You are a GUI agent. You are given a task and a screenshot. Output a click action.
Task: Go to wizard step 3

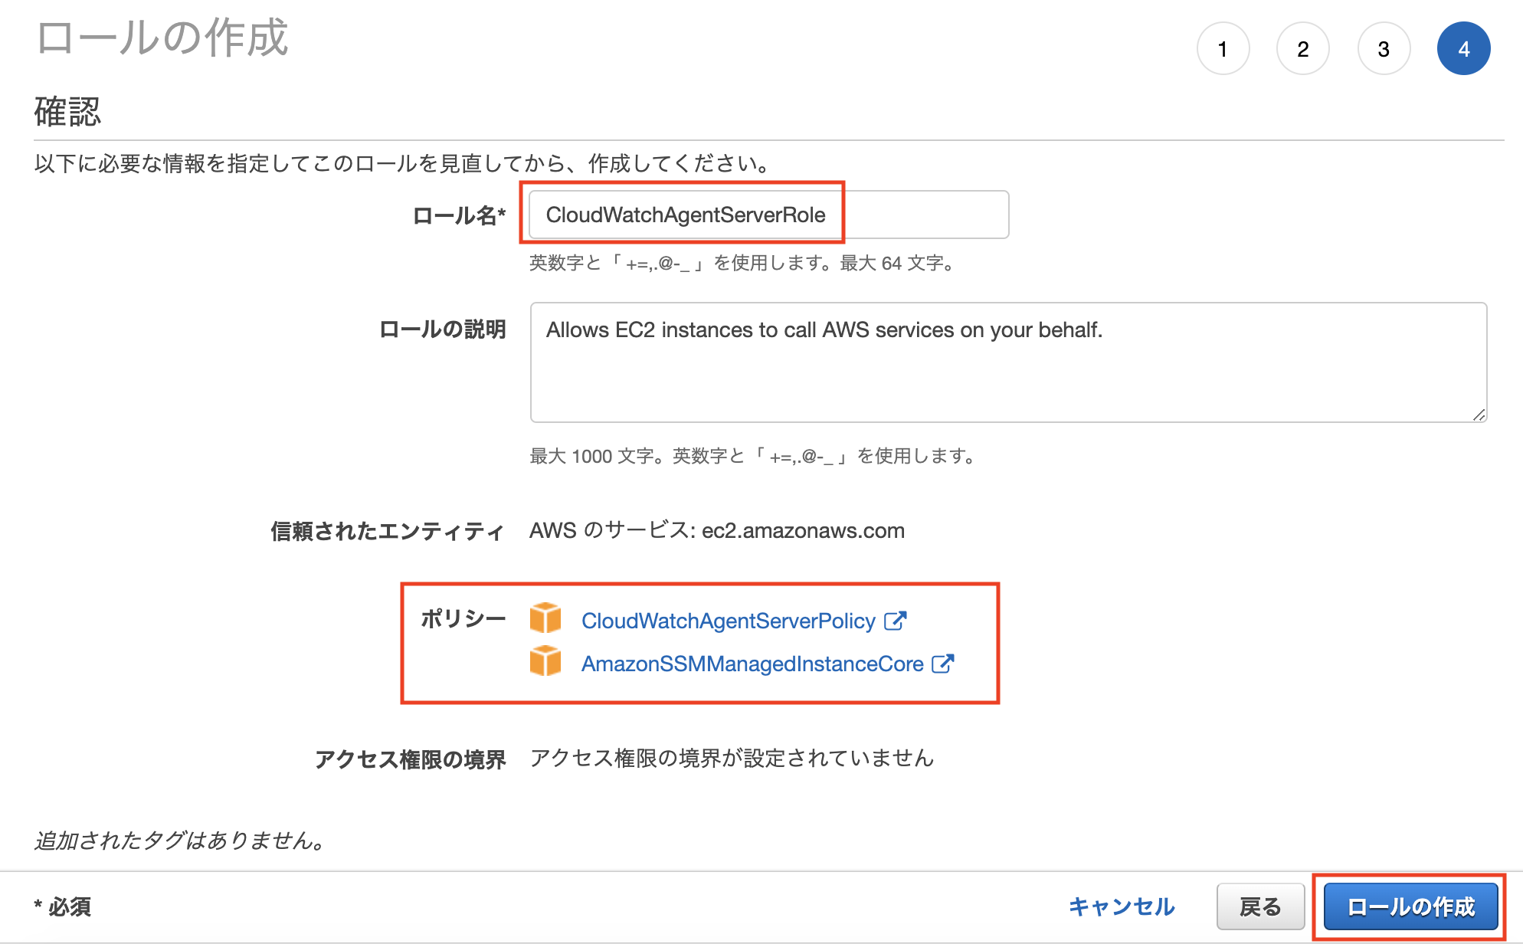pyautogui.click(x=1384, y=49)
